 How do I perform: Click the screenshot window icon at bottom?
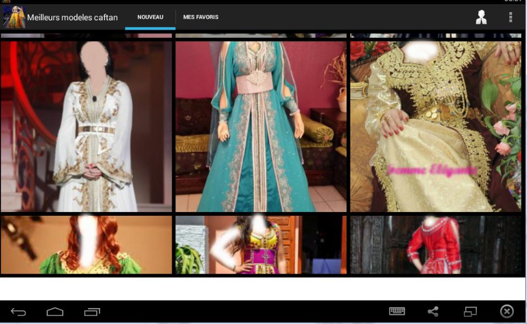coord(469,311)
